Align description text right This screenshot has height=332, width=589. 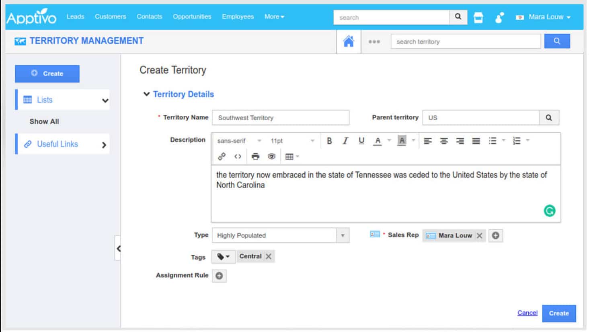(x=460, y=141)
